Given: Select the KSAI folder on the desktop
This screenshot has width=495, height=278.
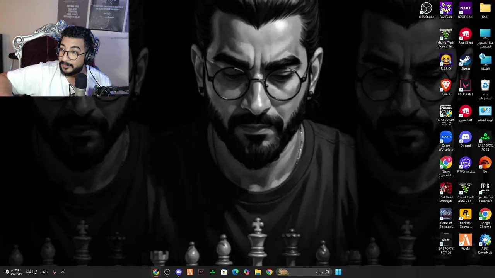Looking at the screenshot, I should coord(485,11).
